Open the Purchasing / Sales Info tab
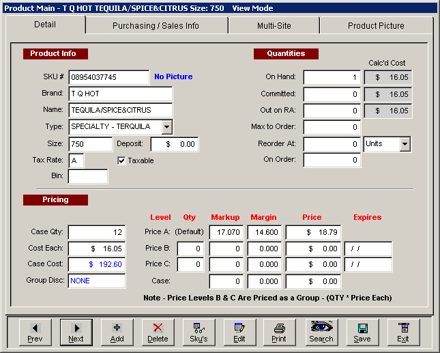 (x=156, y=26)
